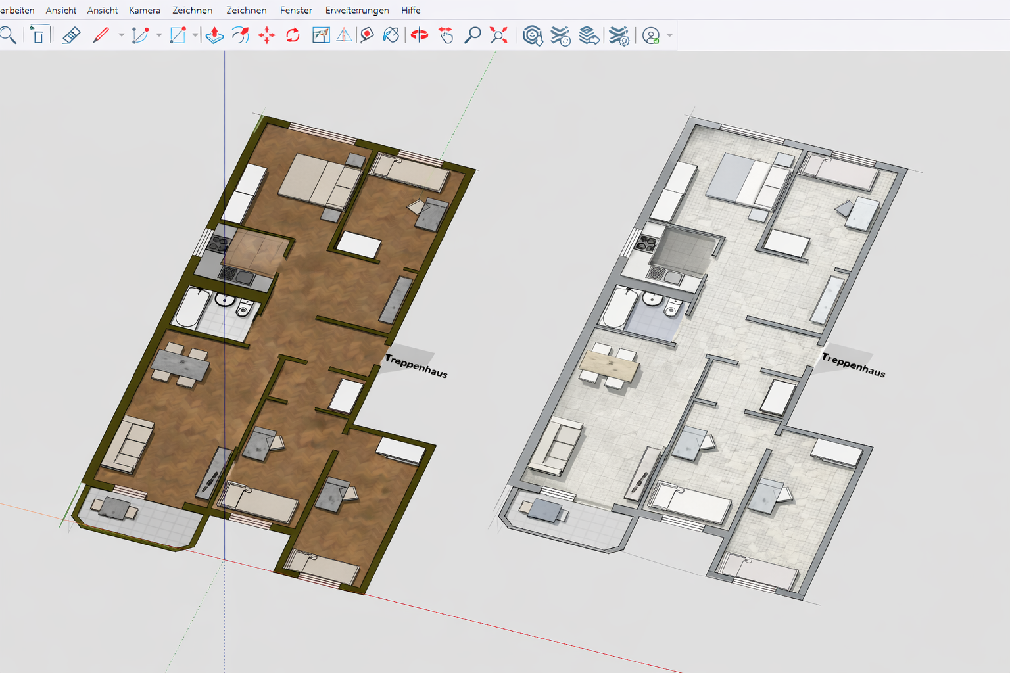
Task: Select the Tape Measure tool
Action: tap(367, 35)
